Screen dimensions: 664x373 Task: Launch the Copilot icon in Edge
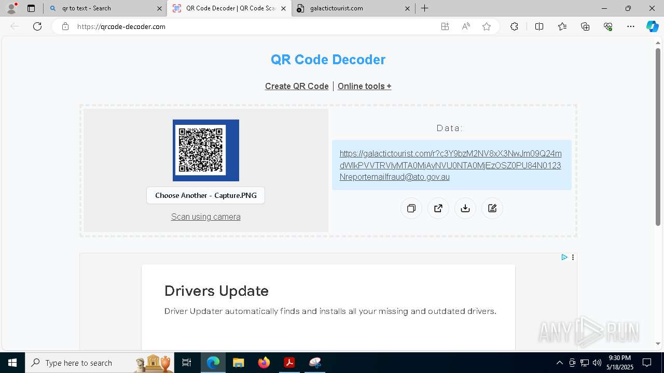[652, 26]
